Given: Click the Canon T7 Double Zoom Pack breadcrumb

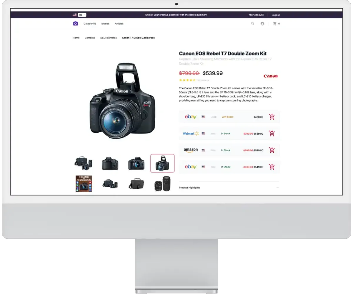Looking at the screenshot, I should pos(139,38).
